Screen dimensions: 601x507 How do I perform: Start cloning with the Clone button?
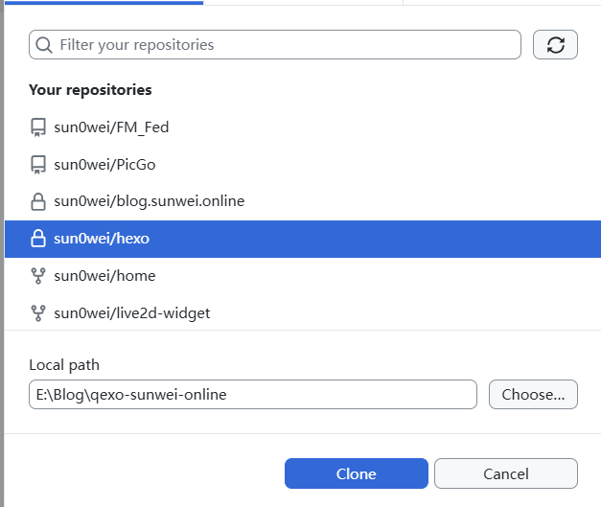point(356,473)
